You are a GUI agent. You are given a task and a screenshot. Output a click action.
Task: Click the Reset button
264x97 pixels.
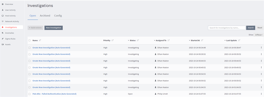point(260,28)
